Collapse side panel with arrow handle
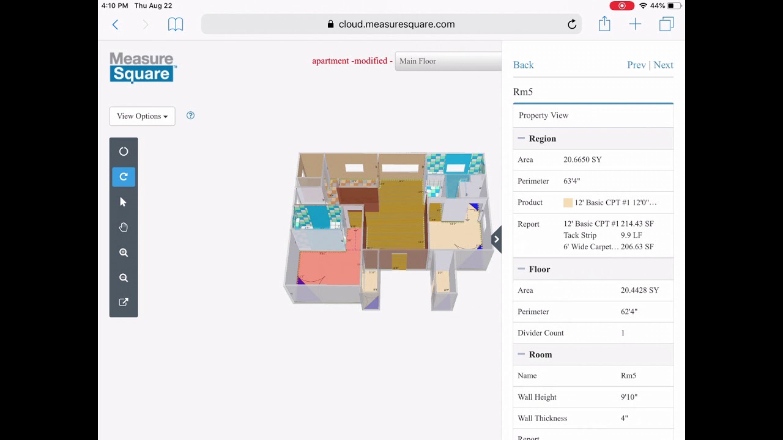The image size is (783, 440). (x=496, y=239)
